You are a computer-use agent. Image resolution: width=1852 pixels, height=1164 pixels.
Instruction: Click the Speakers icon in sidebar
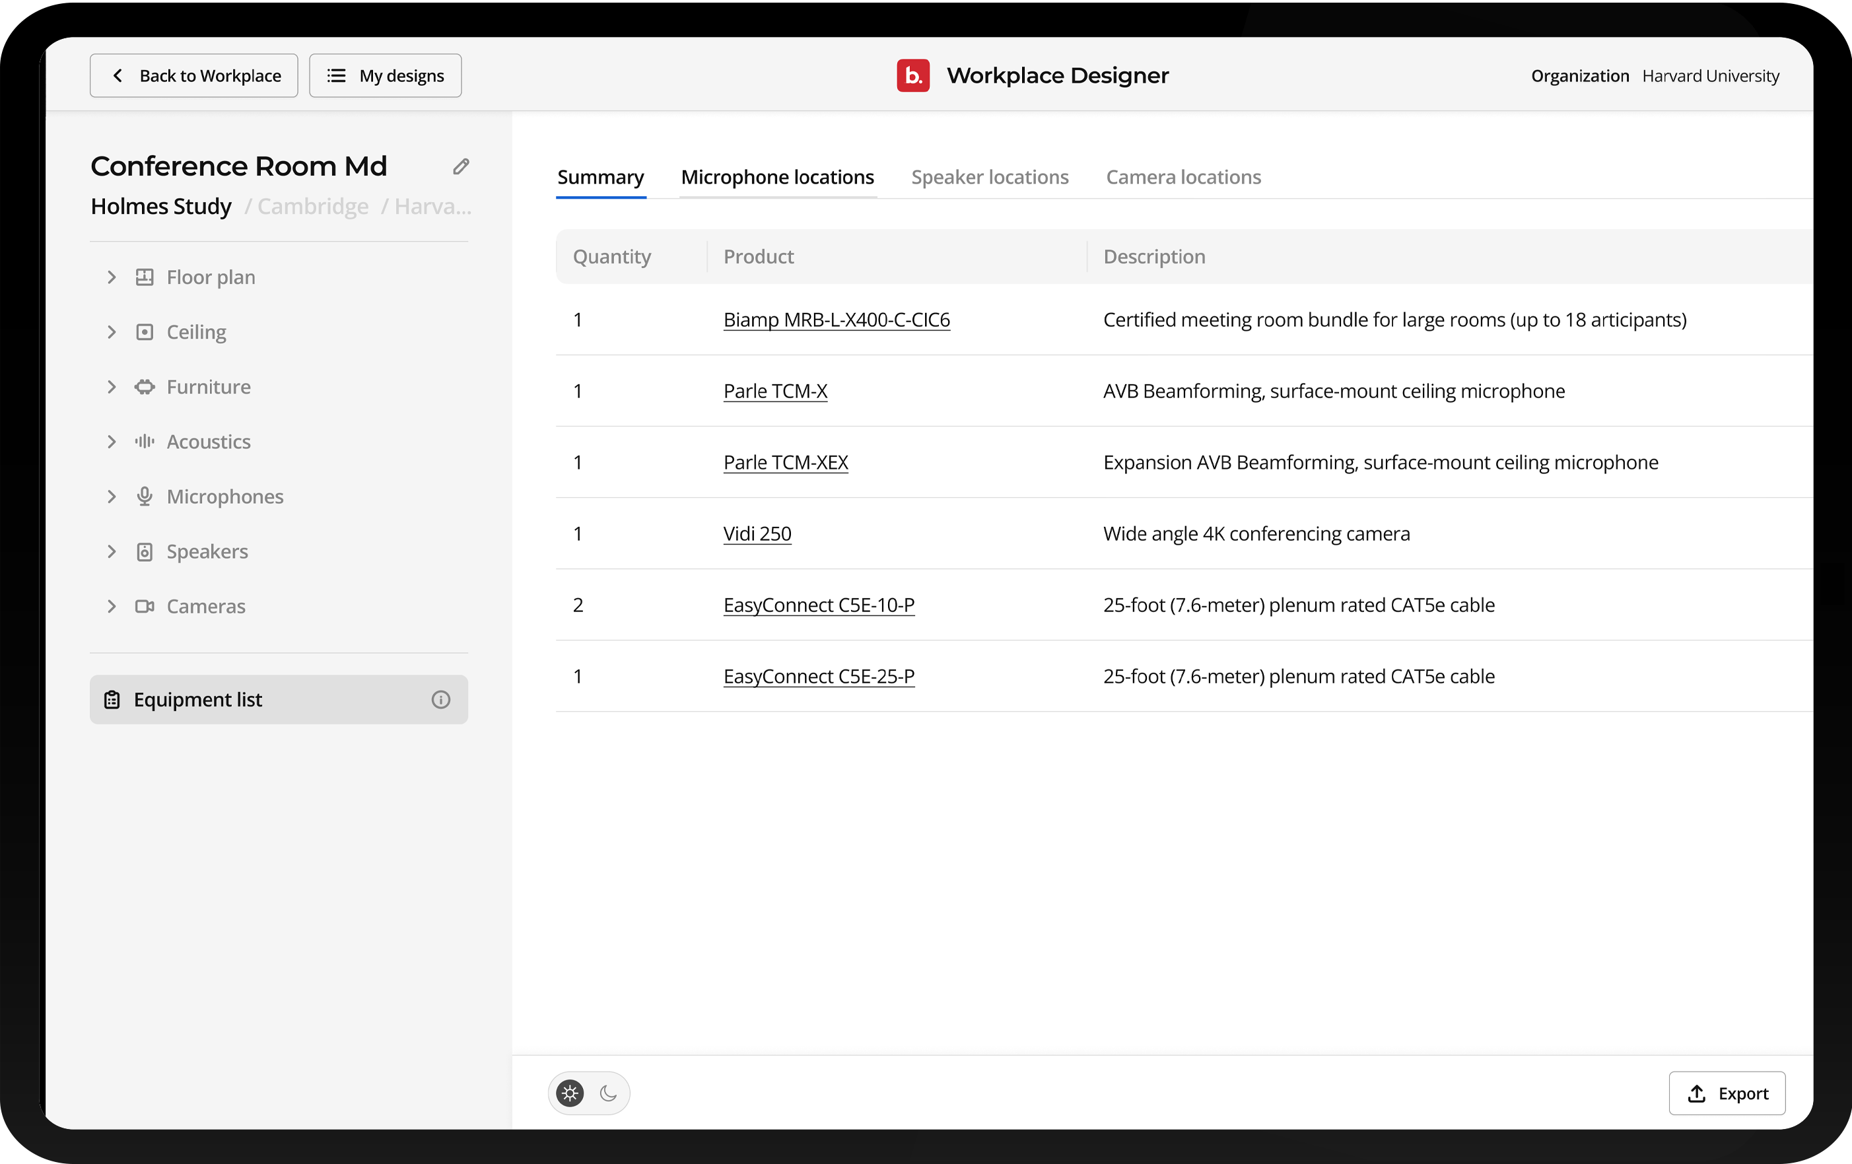point(145,551)
